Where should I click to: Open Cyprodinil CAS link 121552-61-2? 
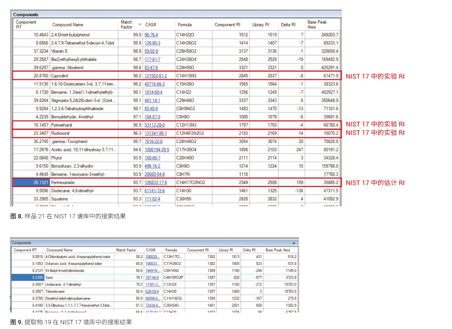pos(156,76)
